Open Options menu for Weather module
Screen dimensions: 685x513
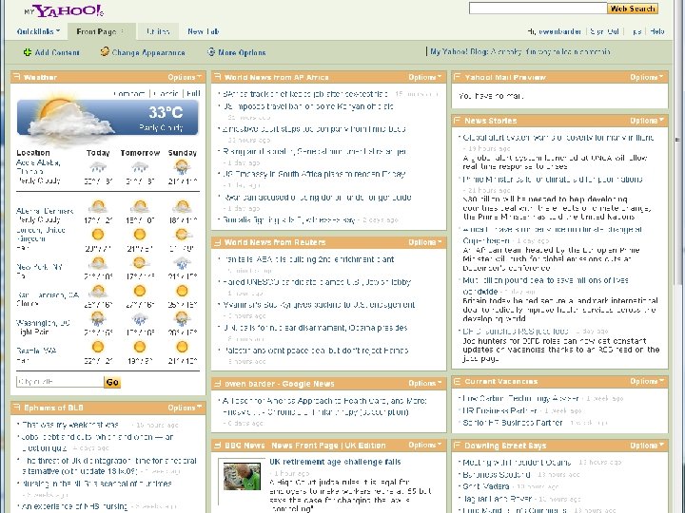point(185,77)
